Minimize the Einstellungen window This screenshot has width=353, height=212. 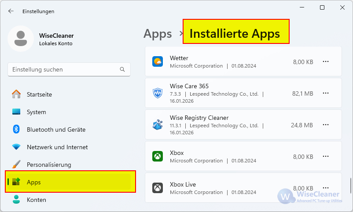point(302,7)
